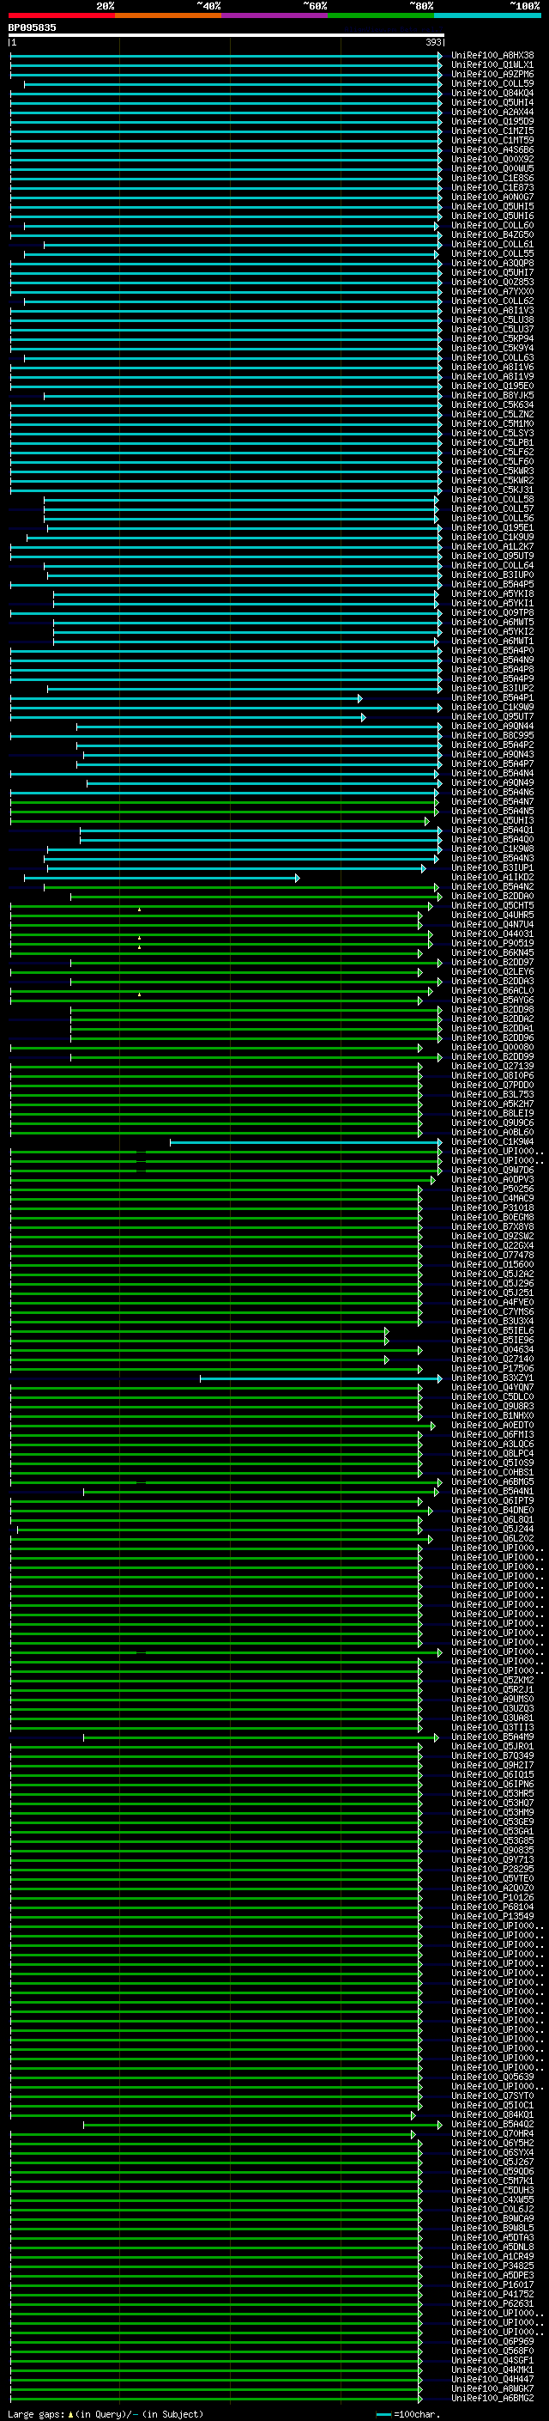Image resolution: width=549 pixels, height=2421 pixels.
Task: Click the UniRef100_P68104 label
Action: 492,1907
